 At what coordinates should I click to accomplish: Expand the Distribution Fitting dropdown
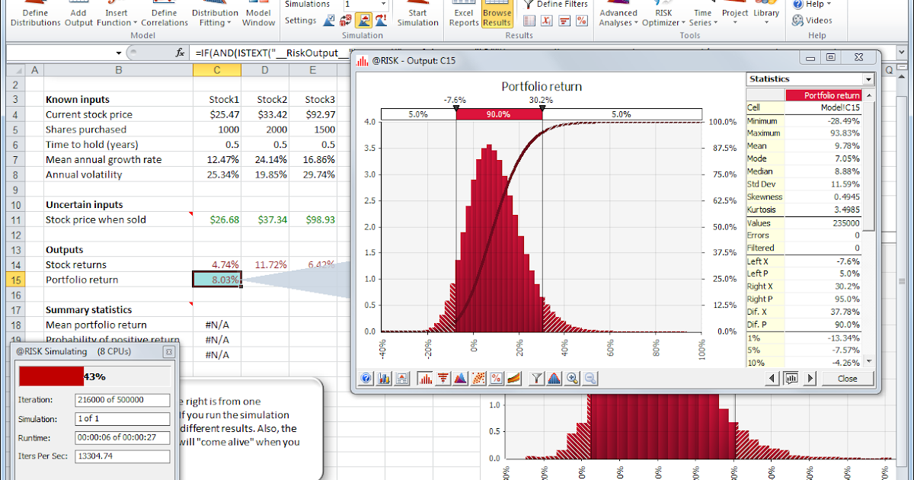[229, 23]
